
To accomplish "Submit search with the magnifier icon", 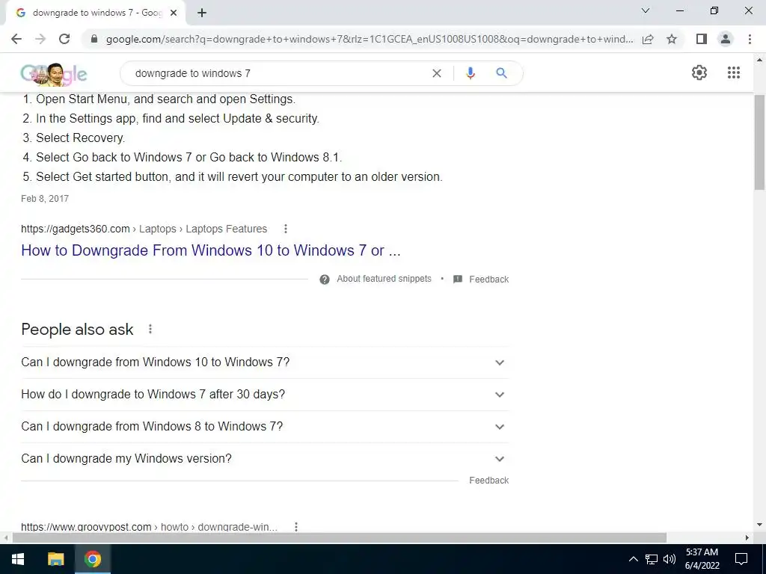I will tap(501, 73).
